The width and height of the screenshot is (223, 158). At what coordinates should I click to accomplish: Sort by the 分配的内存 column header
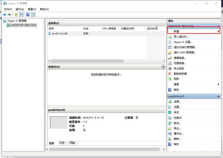tap(132, 29)
